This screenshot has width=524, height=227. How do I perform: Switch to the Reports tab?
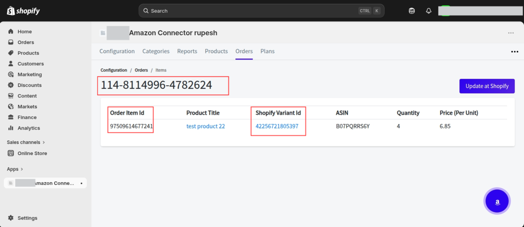pyautogui.click(x=187, y=51)
